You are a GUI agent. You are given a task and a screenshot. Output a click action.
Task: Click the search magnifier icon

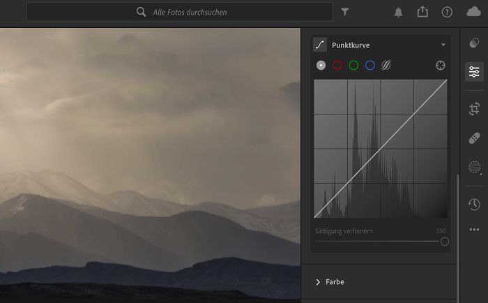tap(141, 12)
